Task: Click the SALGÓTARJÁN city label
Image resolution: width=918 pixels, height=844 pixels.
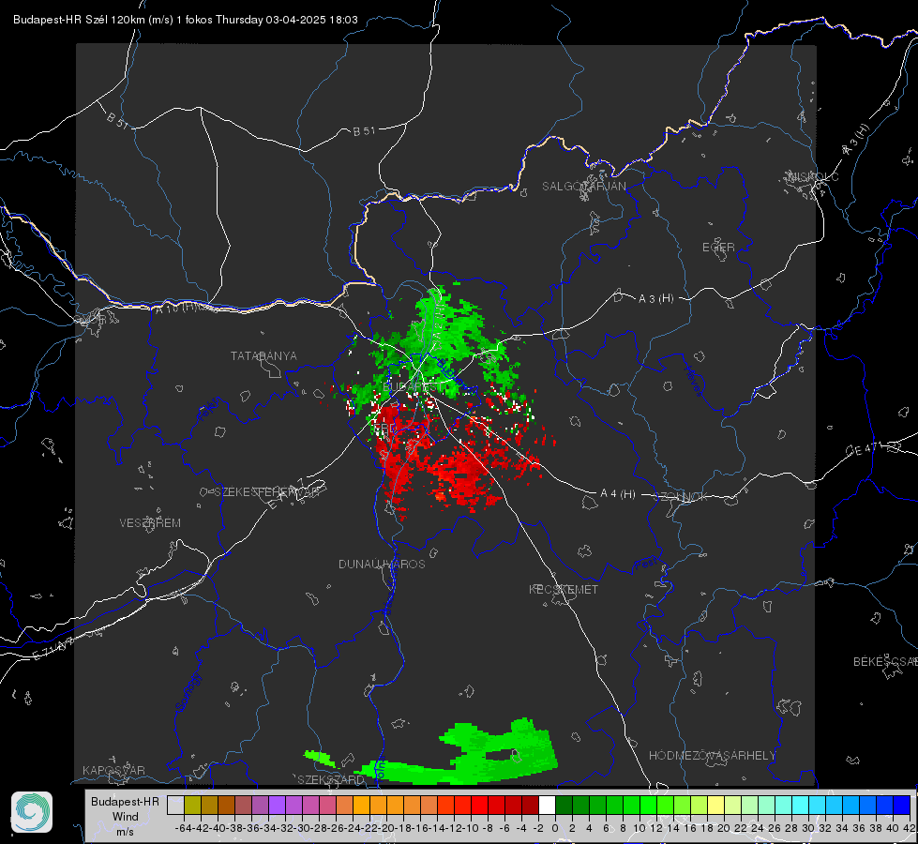Action: [583, 187]
